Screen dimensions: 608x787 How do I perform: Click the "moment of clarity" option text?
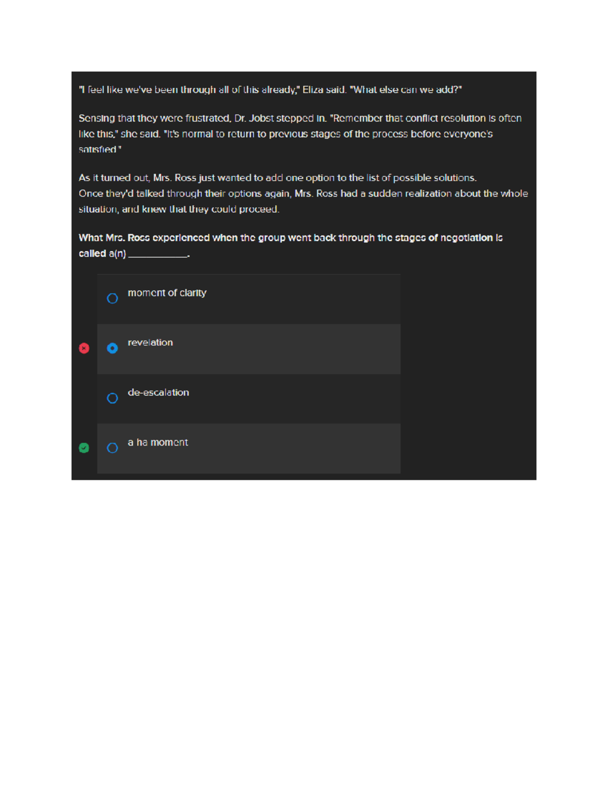point(167,293)
